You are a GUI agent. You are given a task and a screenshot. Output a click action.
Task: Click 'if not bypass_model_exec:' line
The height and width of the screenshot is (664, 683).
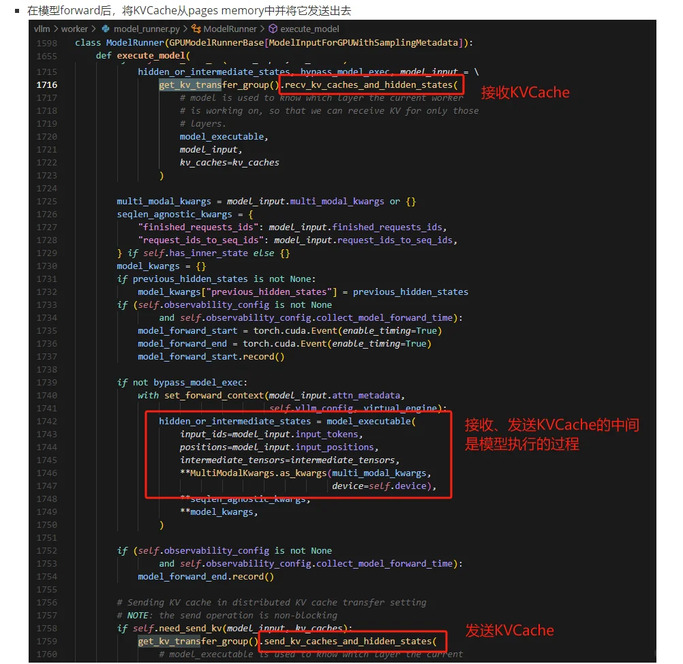coord(182,383)
